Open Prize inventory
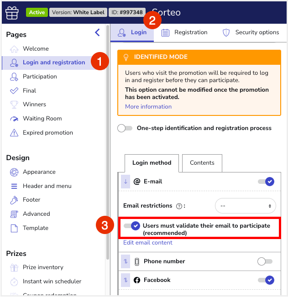This screenshot has width=288, height=297. coord(43,267)
